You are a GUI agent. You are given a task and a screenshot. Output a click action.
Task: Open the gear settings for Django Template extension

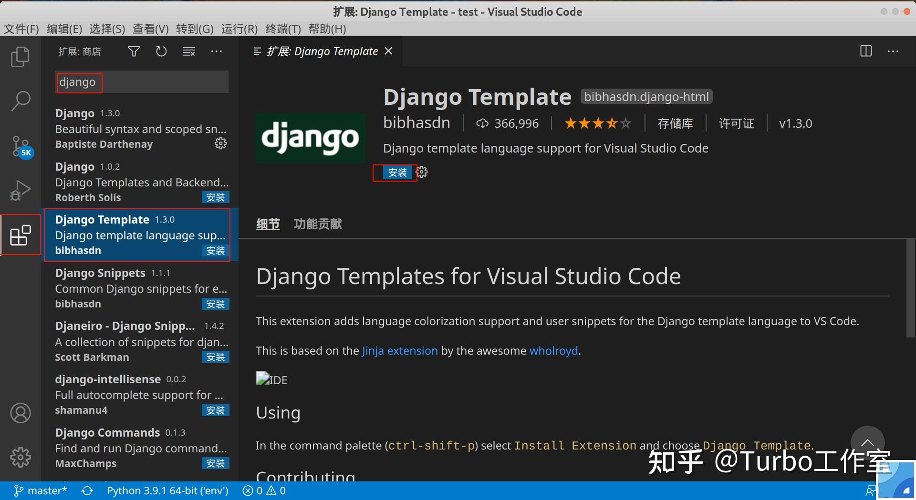coord(422,172)
